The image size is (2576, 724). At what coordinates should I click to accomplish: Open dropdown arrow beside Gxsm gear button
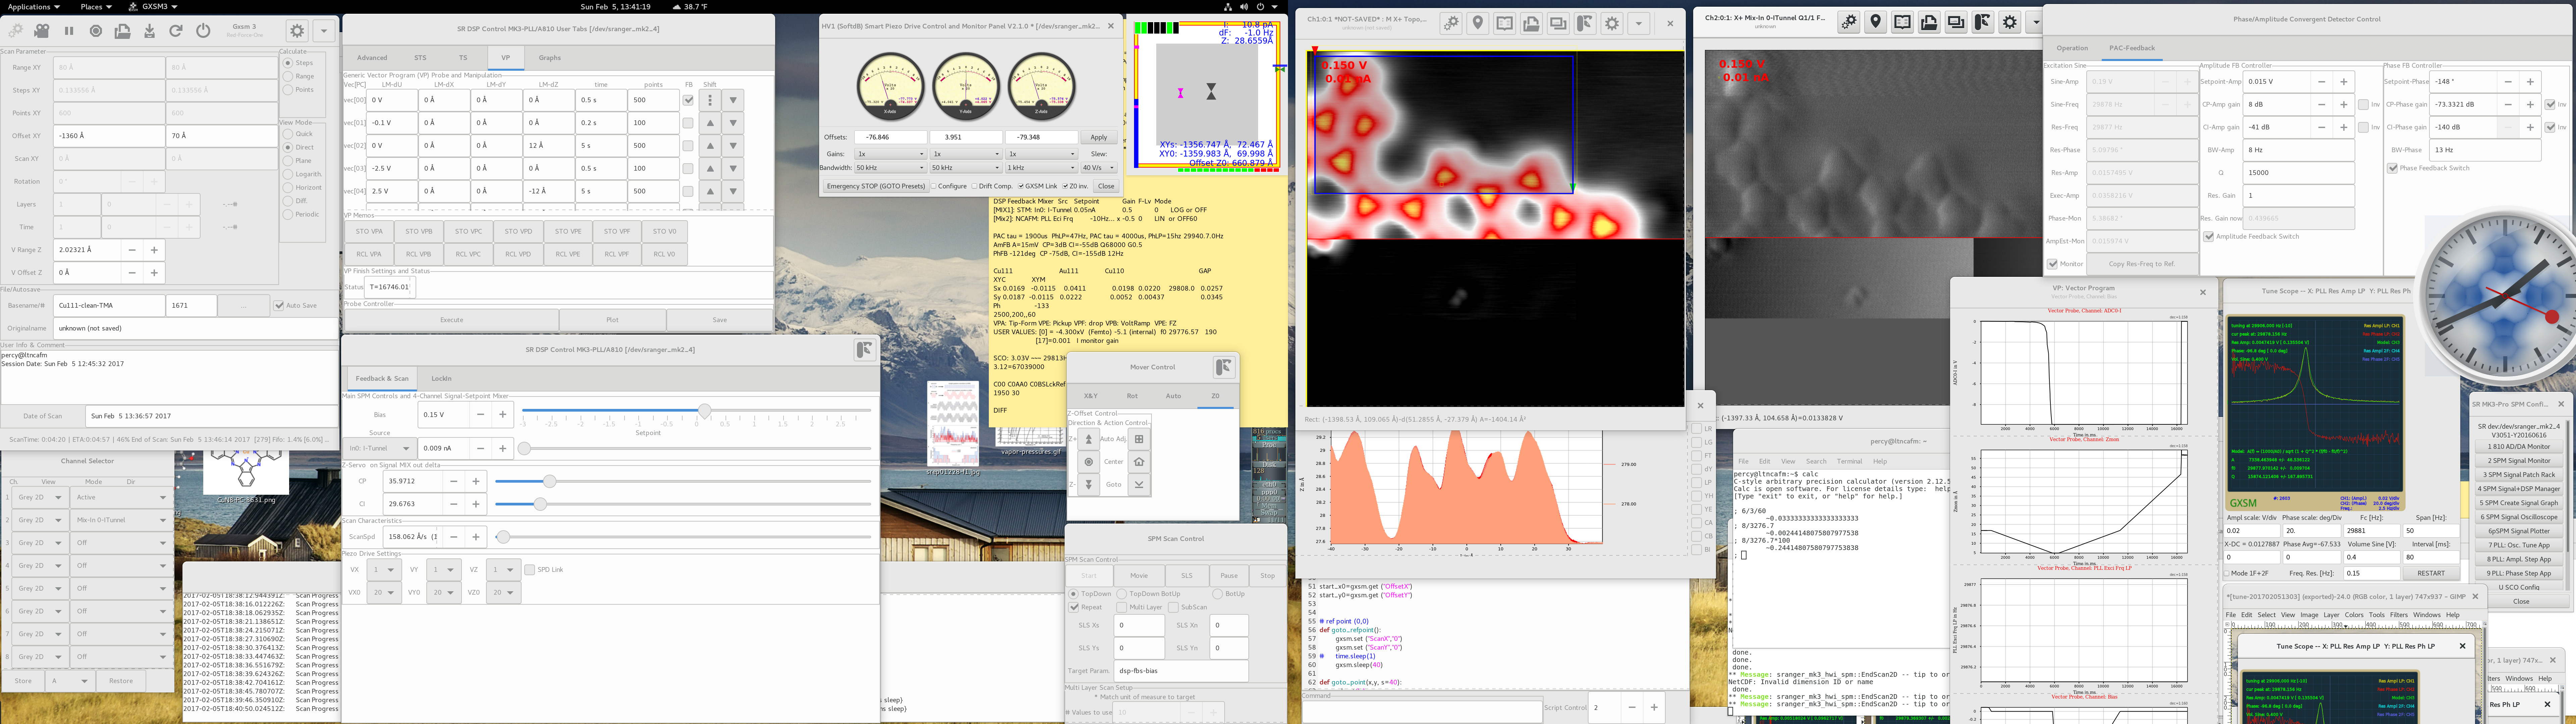tap(324, 31)
